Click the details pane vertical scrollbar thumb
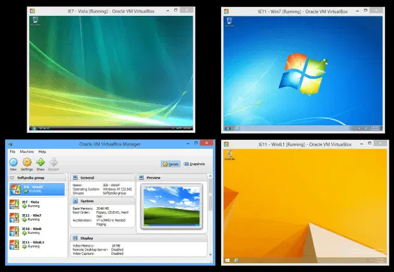 pos(210,195)
